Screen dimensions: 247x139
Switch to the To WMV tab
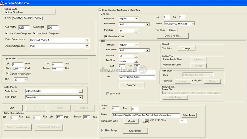tap(17, 18)
